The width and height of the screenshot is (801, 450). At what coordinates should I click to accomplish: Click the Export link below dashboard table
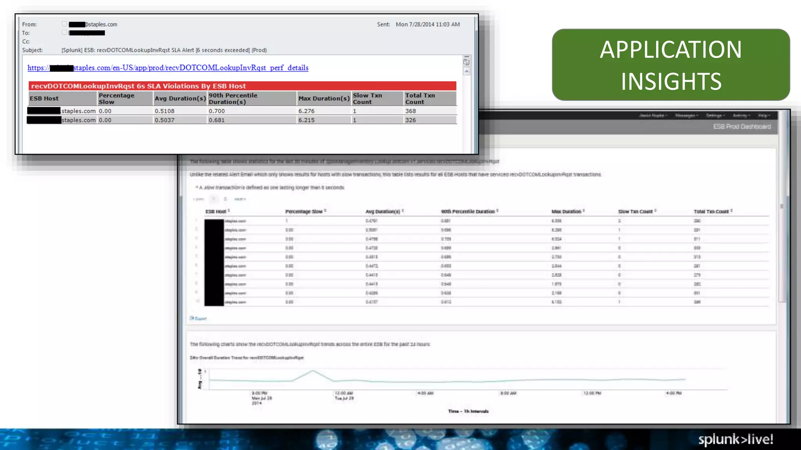pyautogui.click(x=198, y=318)
